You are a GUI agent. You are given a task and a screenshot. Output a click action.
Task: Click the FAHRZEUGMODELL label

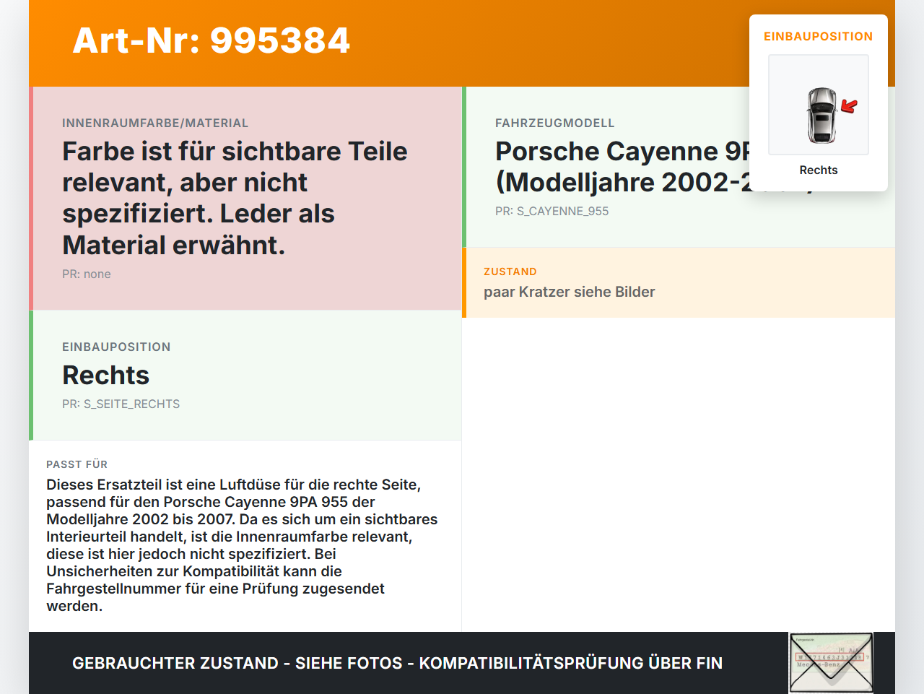click(x=555, y=123)
